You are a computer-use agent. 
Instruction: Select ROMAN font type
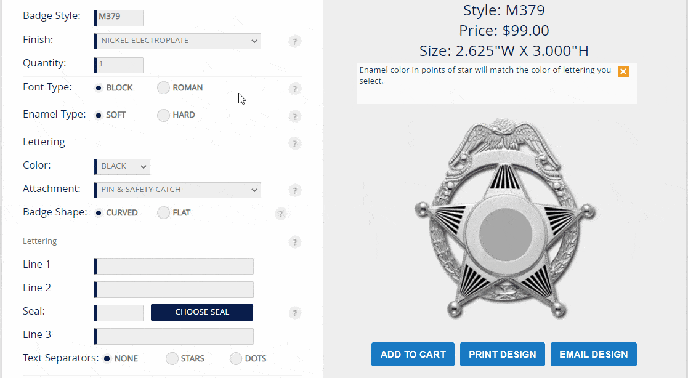coord(163,87)
